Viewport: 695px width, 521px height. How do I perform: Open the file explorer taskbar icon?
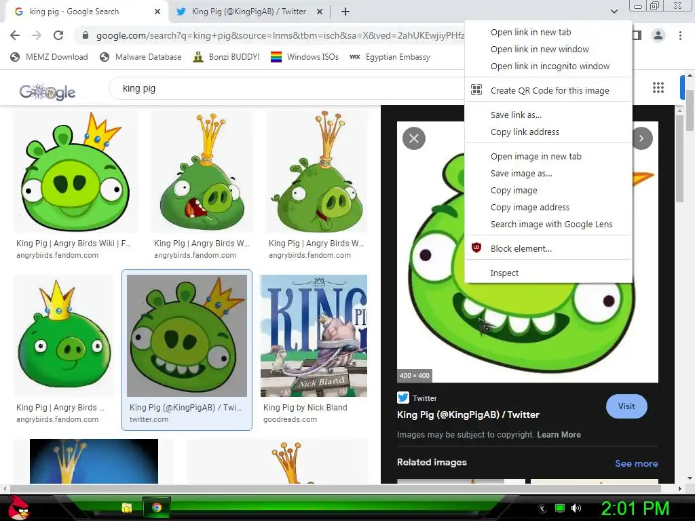tap(127, 507)
